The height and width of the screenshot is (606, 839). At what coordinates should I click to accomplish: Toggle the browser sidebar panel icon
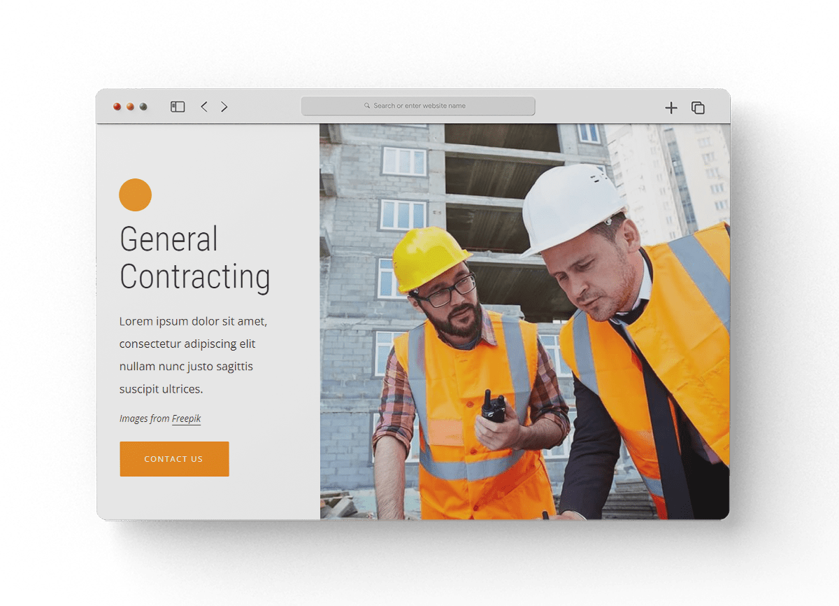pyautogui.click(x=178, y=107)
